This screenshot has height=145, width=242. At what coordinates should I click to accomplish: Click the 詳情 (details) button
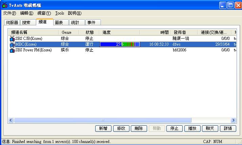228,128
